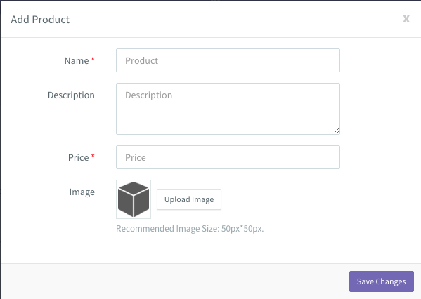
Task: Click the product cube image thumbnail
Action: click(134, 199)
